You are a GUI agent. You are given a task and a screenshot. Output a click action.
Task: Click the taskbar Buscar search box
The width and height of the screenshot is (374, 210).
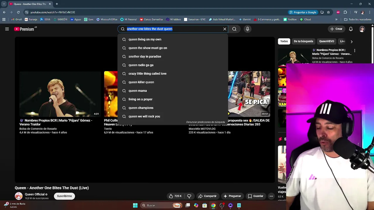[x=161, y=205]
